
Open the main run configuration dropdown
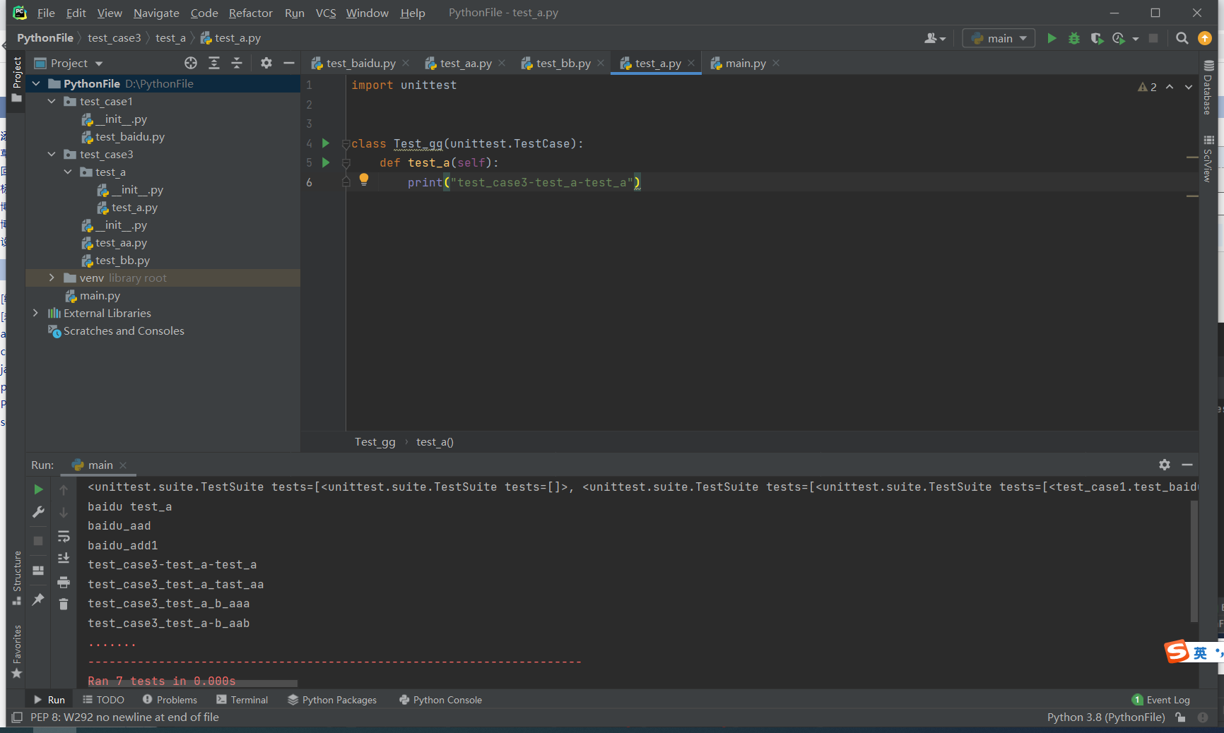pos(999,39)
